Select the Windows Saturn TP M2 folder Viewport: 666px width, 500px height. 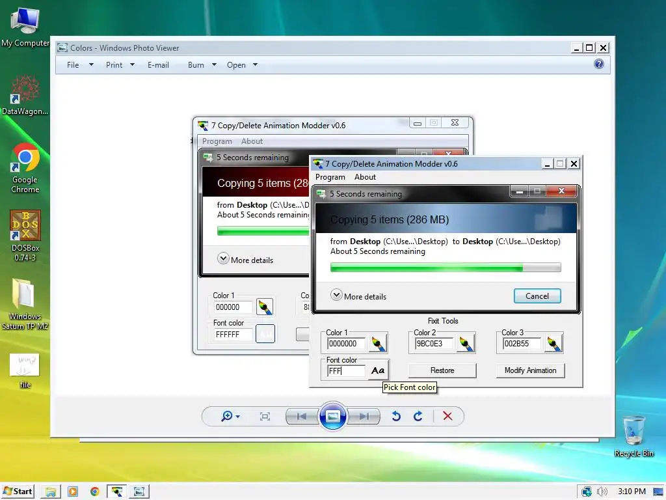point(25,305)
